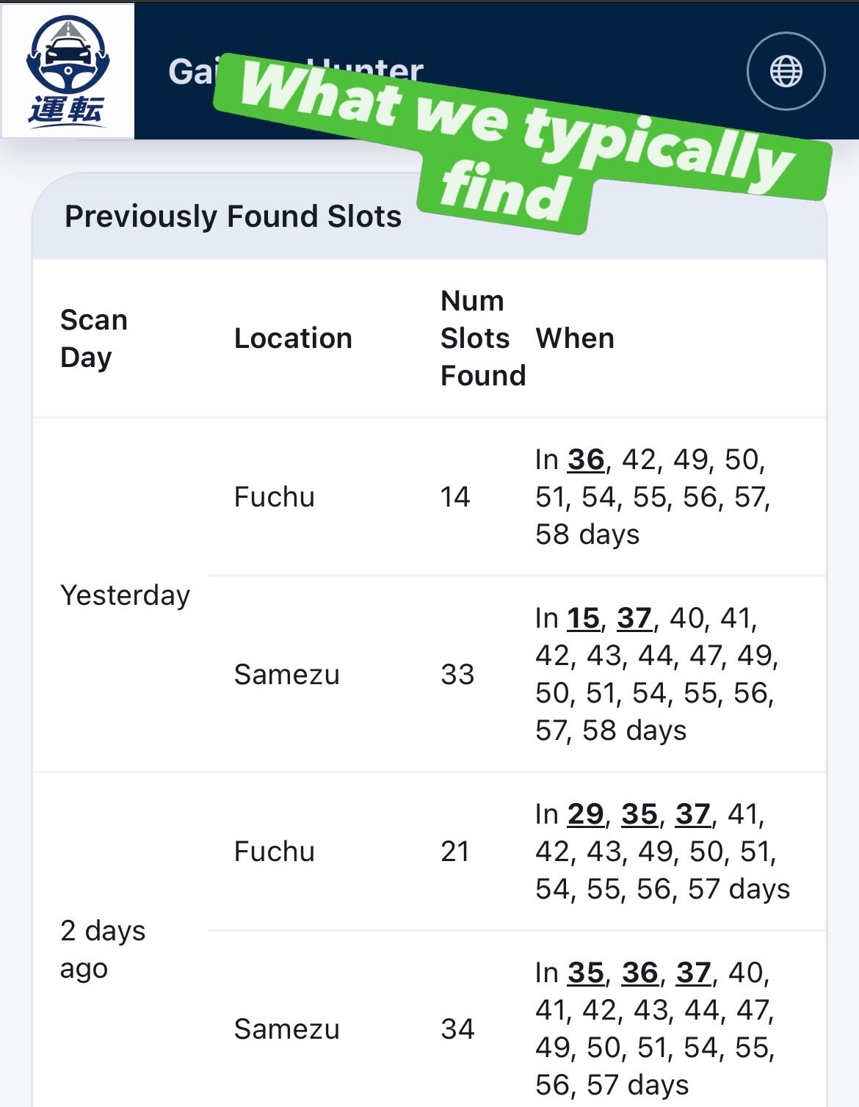The height and width of the screenshot is (1107, 859).
Task: Select the 2 days ago Fuchu 37 days slot
Action: point(693,814)
